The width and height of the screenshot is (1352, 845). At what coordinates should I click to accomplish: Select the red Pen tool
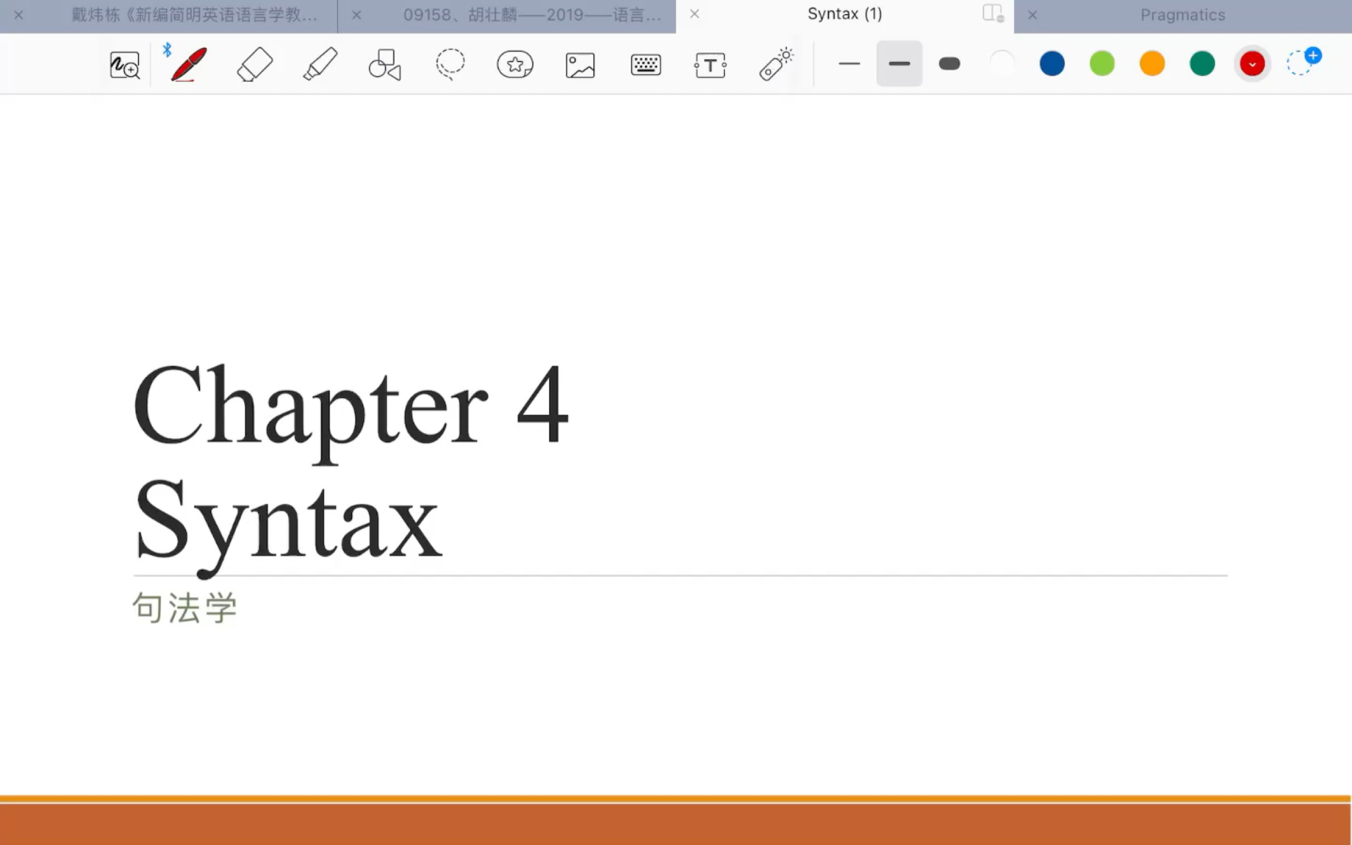[188, 64]
